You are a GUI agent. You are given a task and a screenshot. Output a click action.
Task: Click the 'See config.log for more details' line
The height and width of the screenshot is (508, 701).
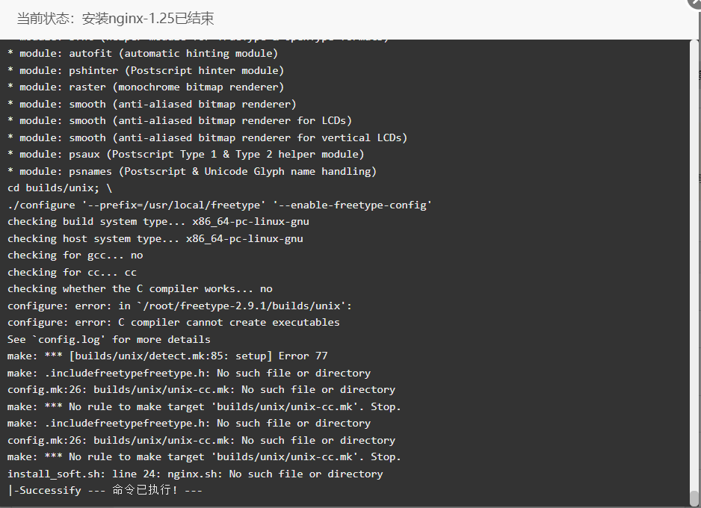click(108, 340)
